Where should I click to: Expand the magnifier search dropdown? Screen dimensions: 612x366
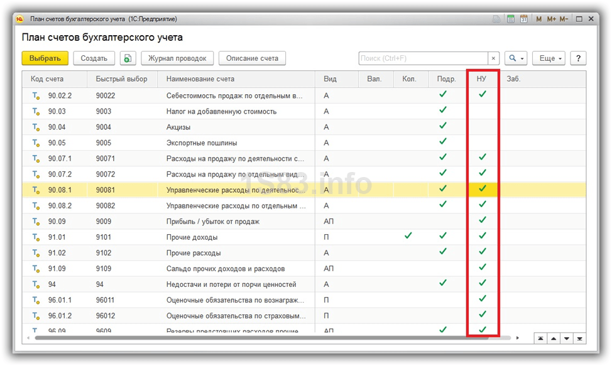tap(516, 58)
